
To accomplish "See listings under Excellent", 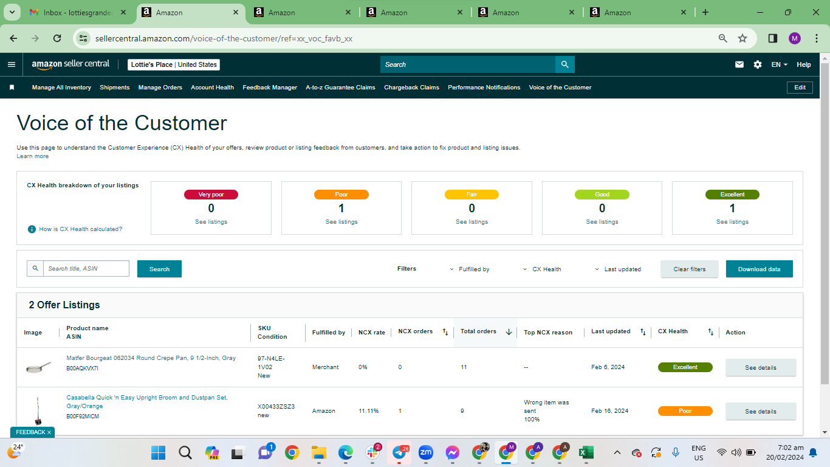I will coord(733,222).
